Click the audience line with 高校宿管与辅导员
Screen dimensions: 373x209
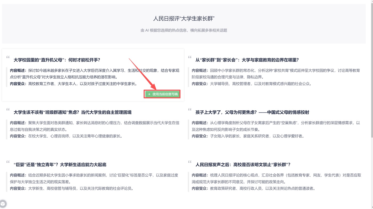click(x=72, y=189)
